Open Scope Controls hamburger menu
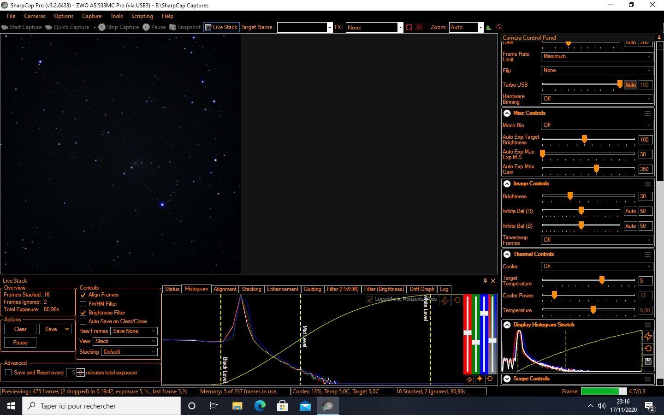 click(648, 379)
